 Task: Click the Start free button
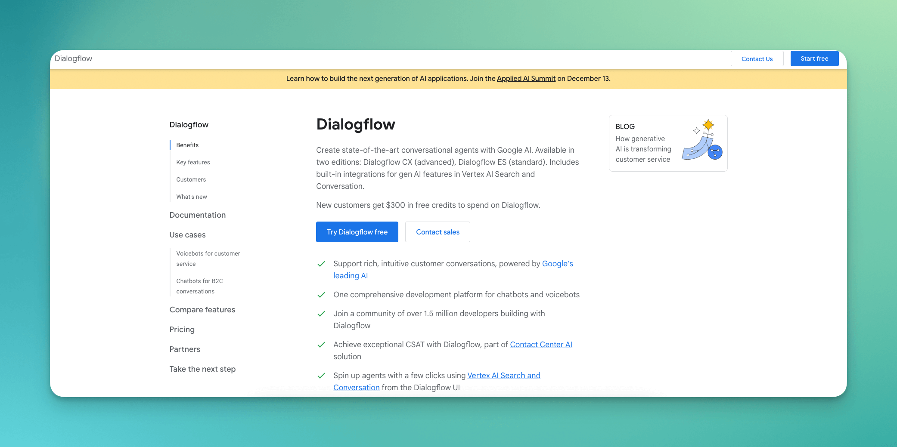(x=814, y=59)
